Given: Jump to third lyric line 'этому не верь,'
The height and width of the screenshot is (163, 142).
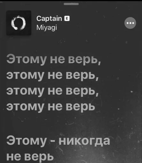Looking at the screenshot, I should [52, 91].
